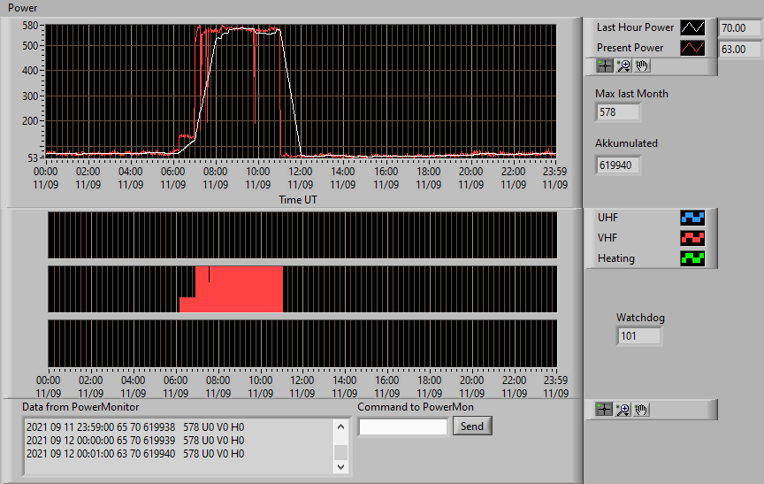Open the Last Hour Power plot style icon
The width and height of the screenshot is (764, 484).
click(x=692, y=27)
